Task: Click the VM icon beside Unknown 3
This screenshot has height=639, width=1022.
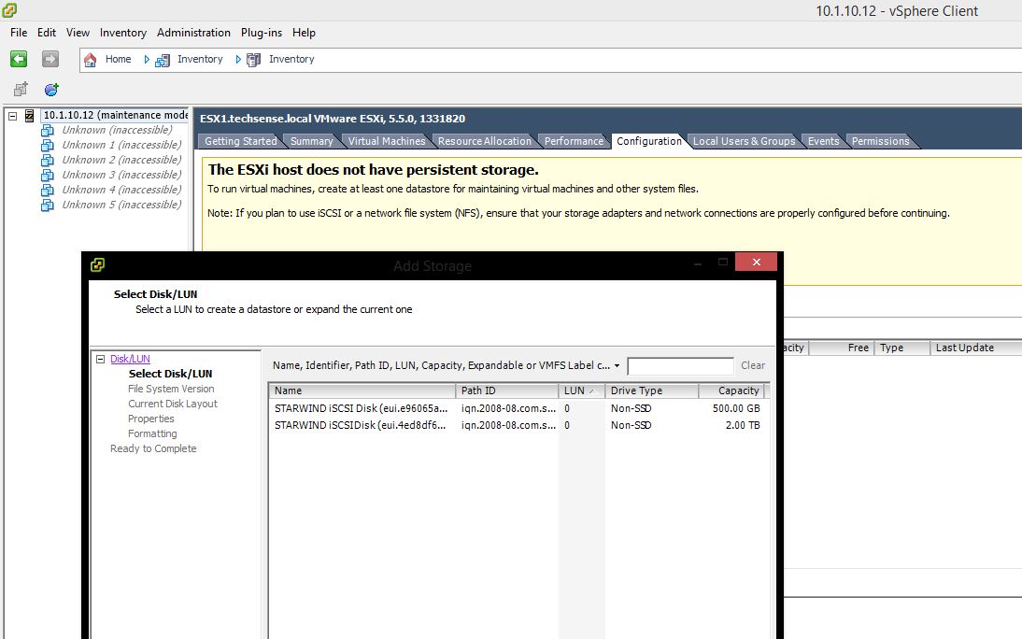Action: pos(48,176)
